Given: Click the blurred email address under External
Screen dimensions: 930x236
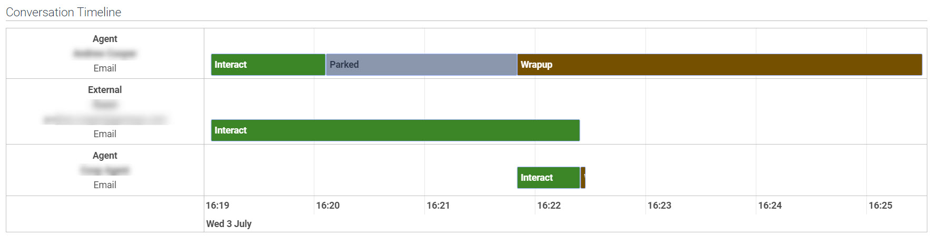Looking at the screenshot, I should pyautogui.click(x=105, y=120).
